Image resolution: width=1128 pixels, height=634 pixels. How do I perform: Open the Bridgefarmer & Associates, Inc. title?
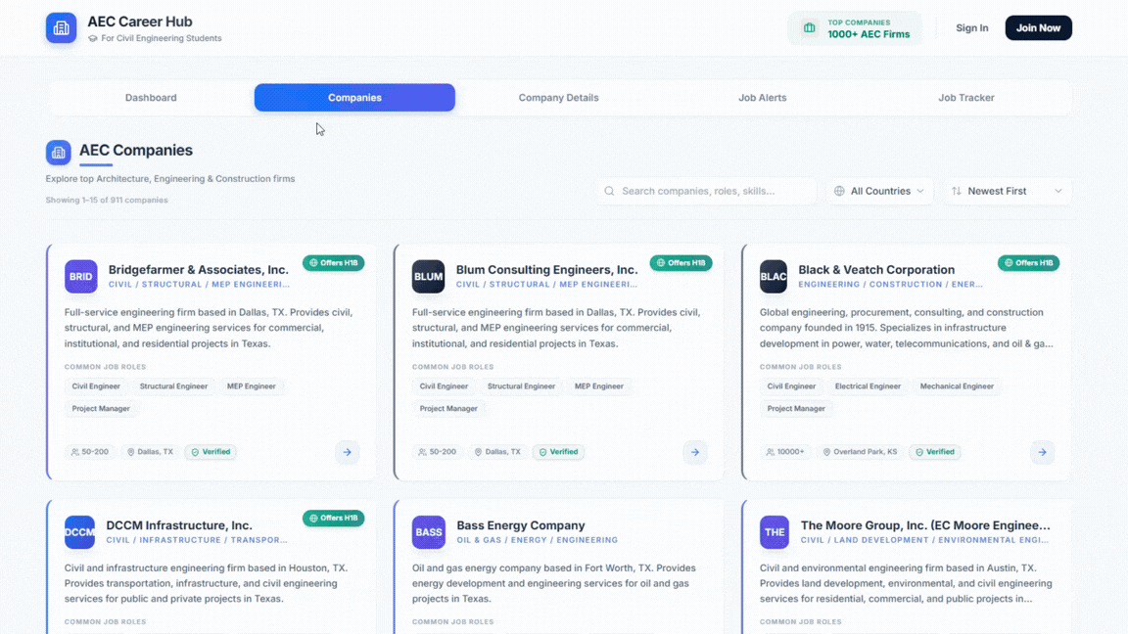pyautogui.click(x=199, y=270)
